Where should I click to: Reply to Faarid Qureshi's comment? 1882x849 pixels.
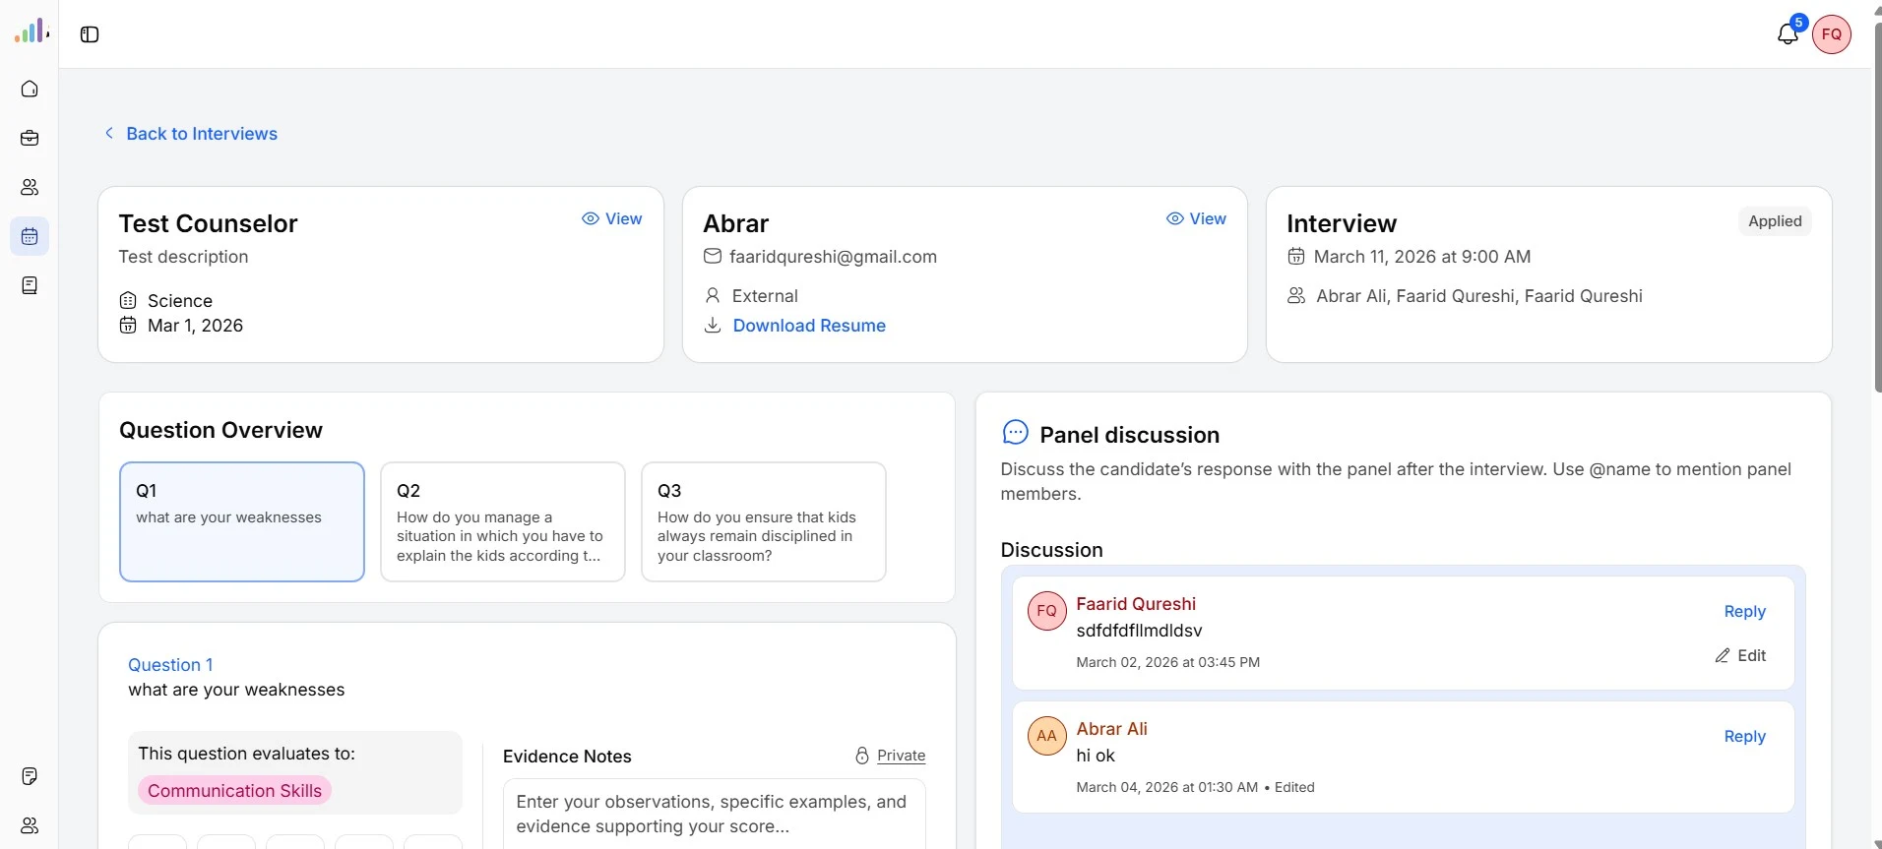point(1744,612)
